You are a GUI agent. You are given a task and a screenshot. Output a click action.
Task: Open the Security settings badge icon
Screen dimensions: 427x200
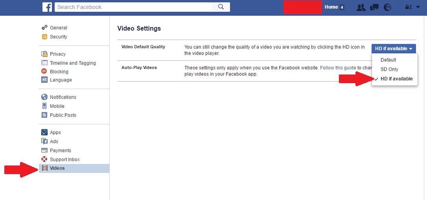pyautogui.click(x=44, y=37)
